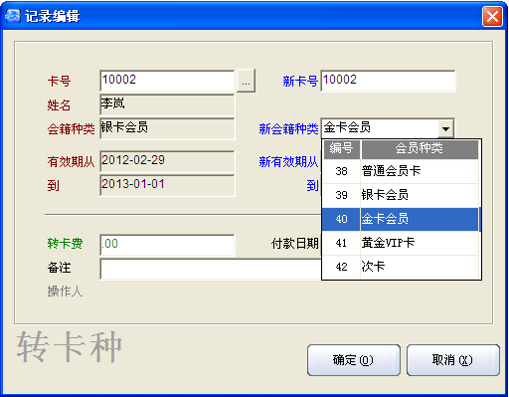Click number 41 in the list
The image size is (509, 397).
[x=341, y=243]
